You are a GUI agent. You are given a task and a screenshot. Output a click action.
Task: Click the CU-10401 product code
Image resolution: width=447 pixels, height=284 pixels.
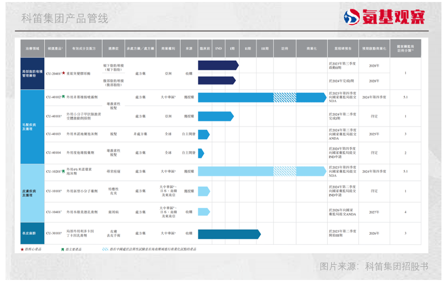54,213
